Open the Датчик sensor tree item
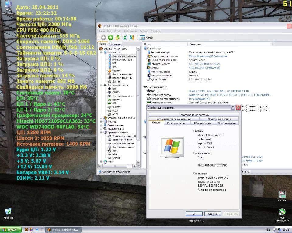The image size is (292, 233). pos(116,81)
